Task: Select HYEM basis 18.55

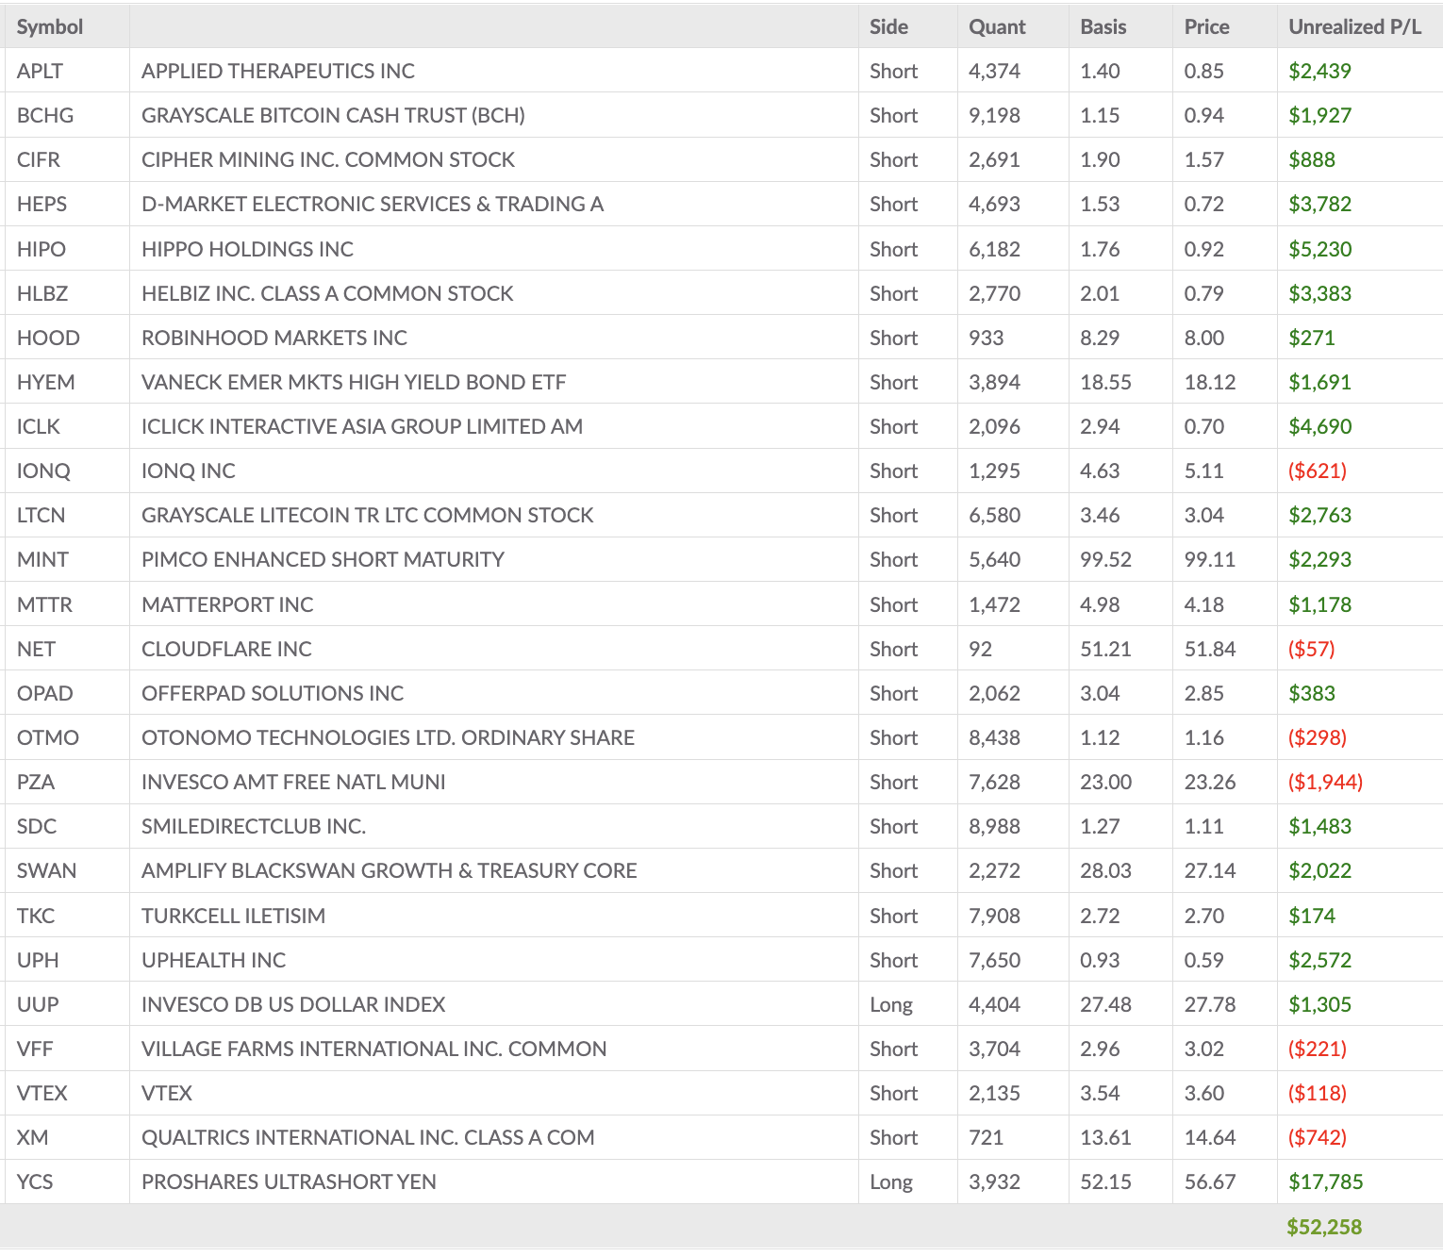Action: point(1105,382)
